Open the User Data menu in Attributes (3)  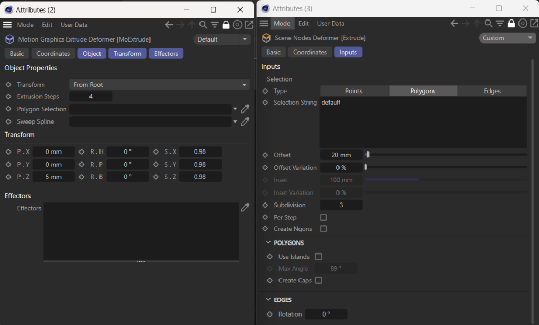click(x=331, y=23)
